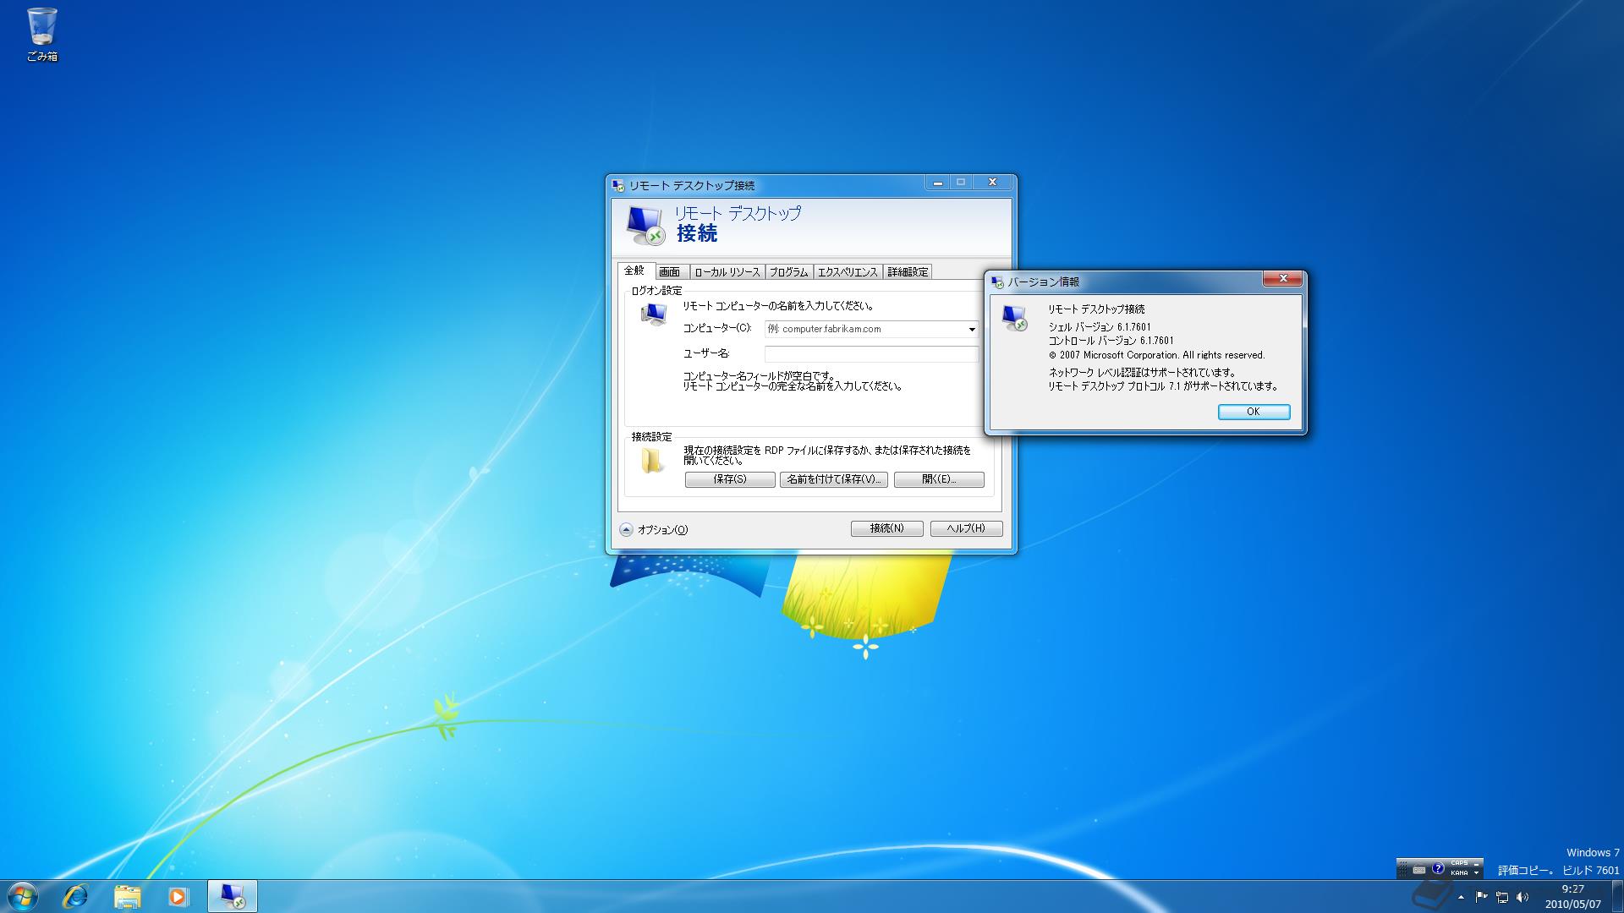1624x913 pixels.
Task: Click the 接続(N) connect button
Action: [x=886, y=528]
